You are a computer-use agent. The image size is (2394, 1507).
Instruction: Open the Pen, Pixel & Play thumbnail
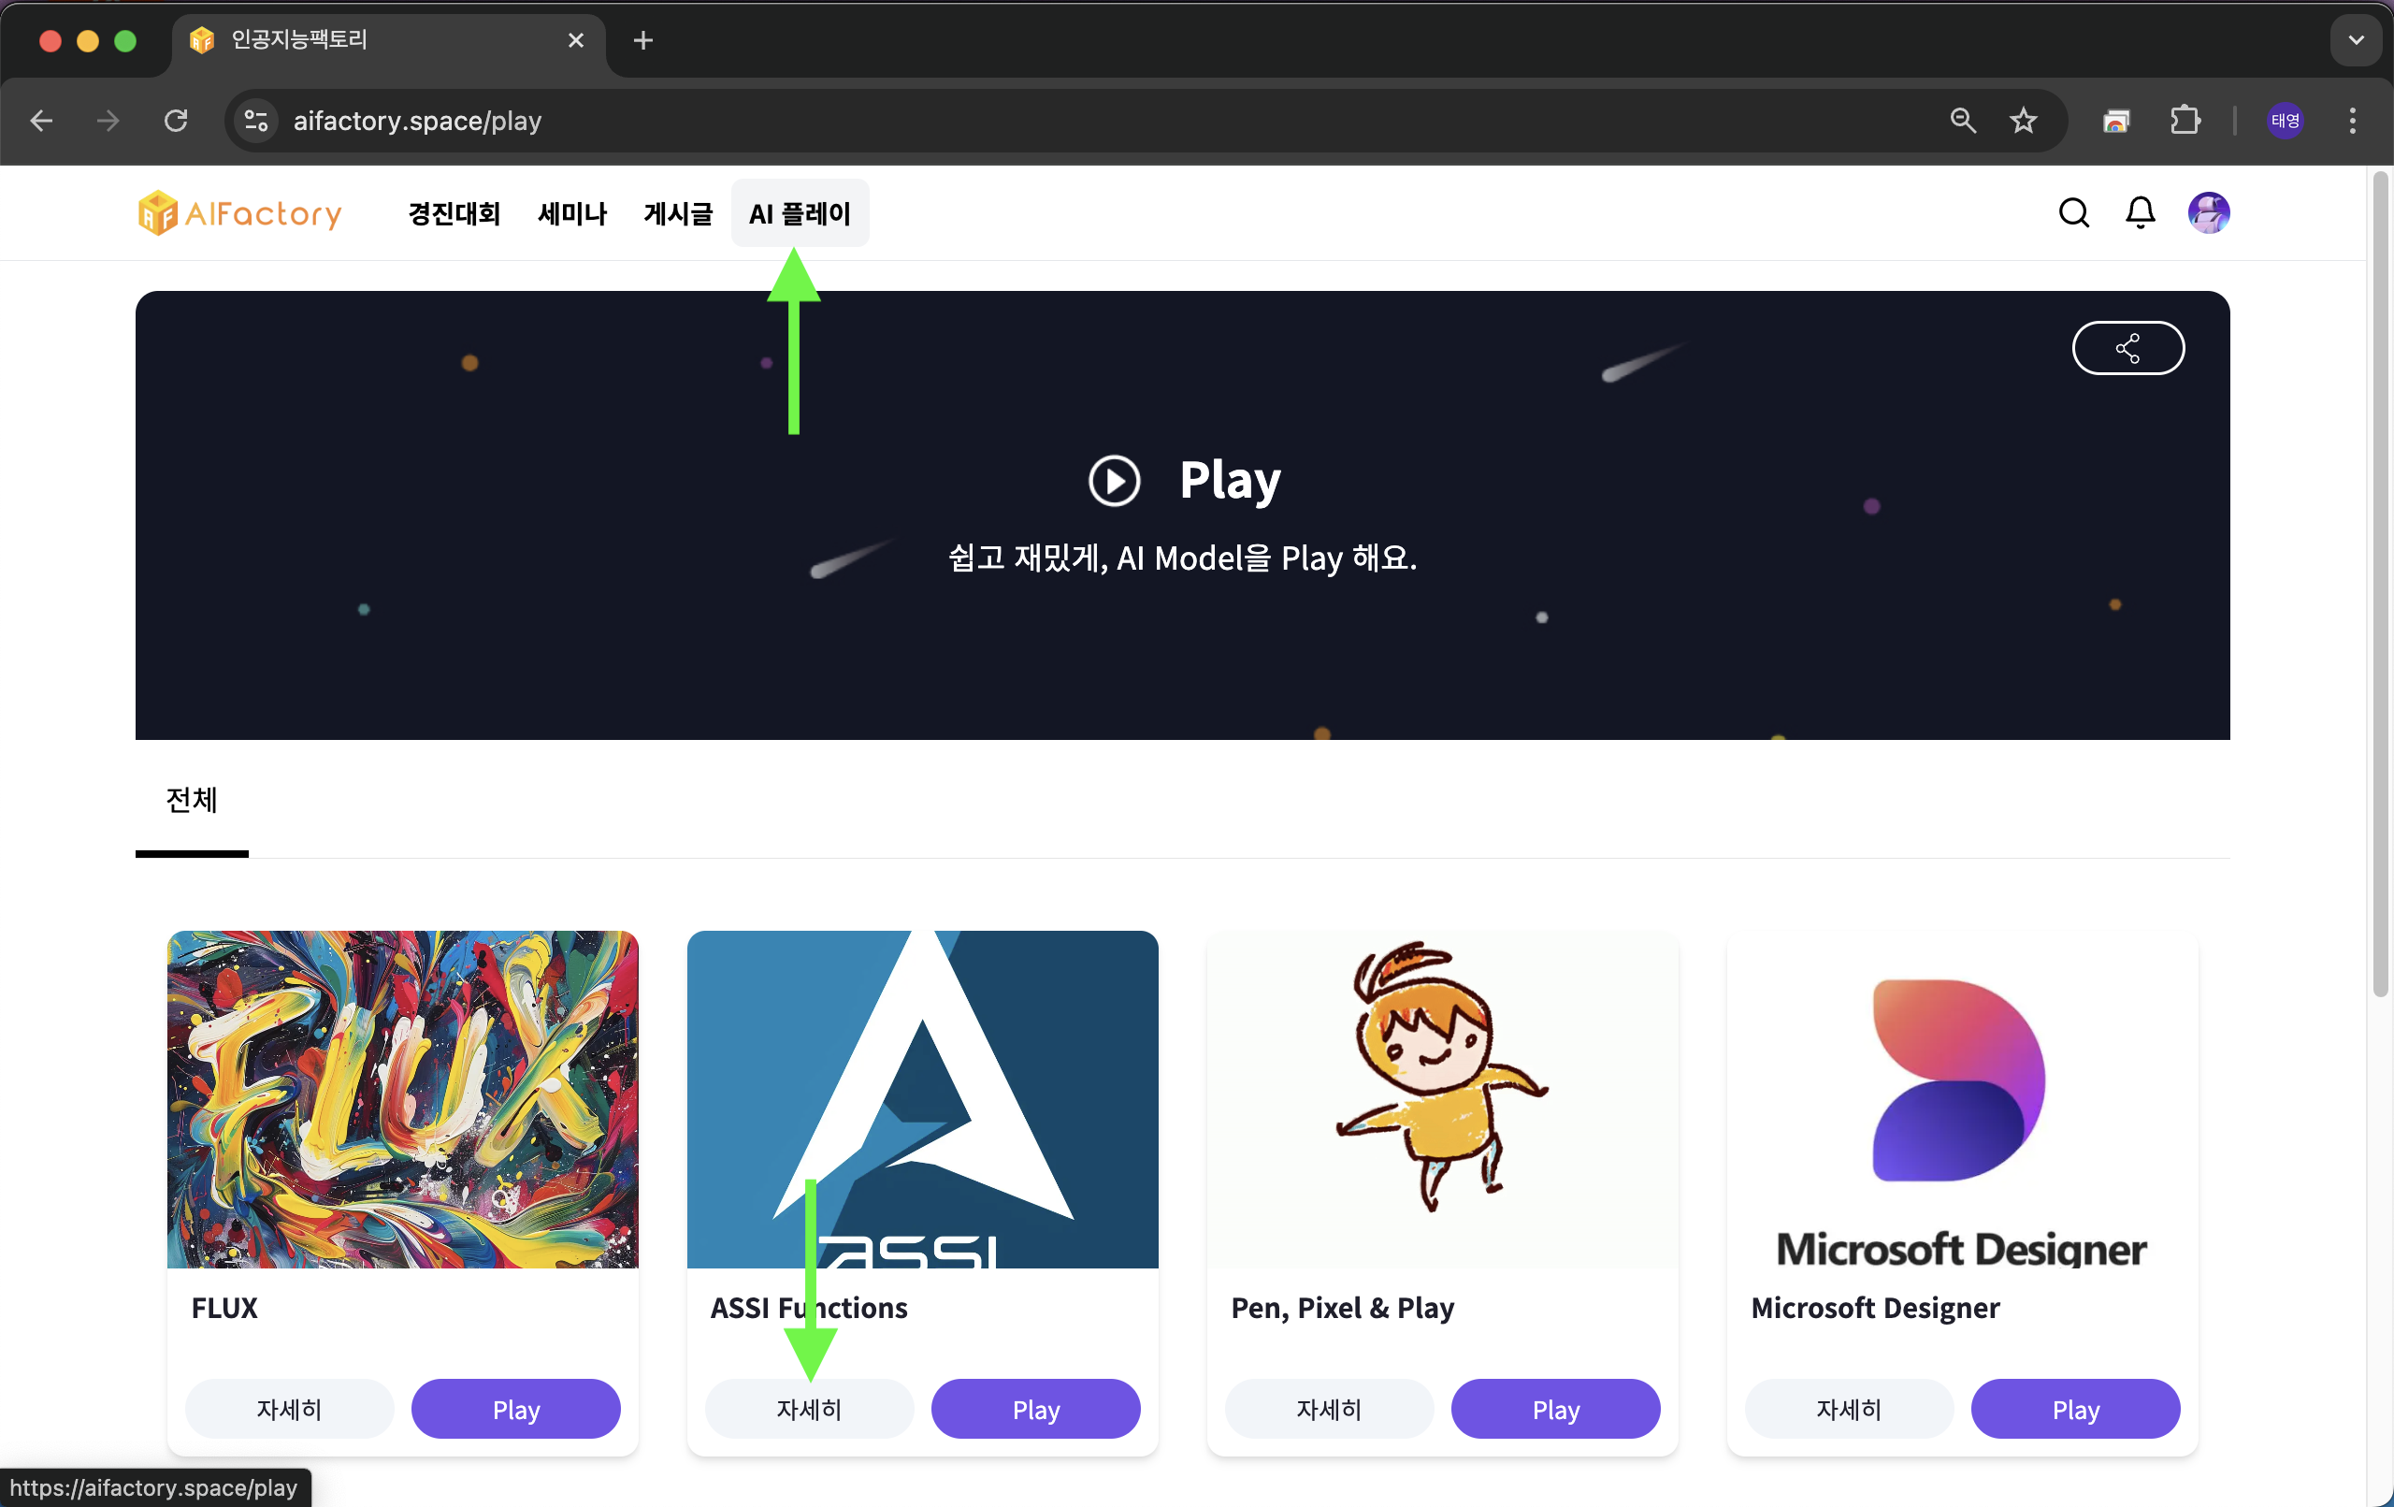tap(1443, 1100)
